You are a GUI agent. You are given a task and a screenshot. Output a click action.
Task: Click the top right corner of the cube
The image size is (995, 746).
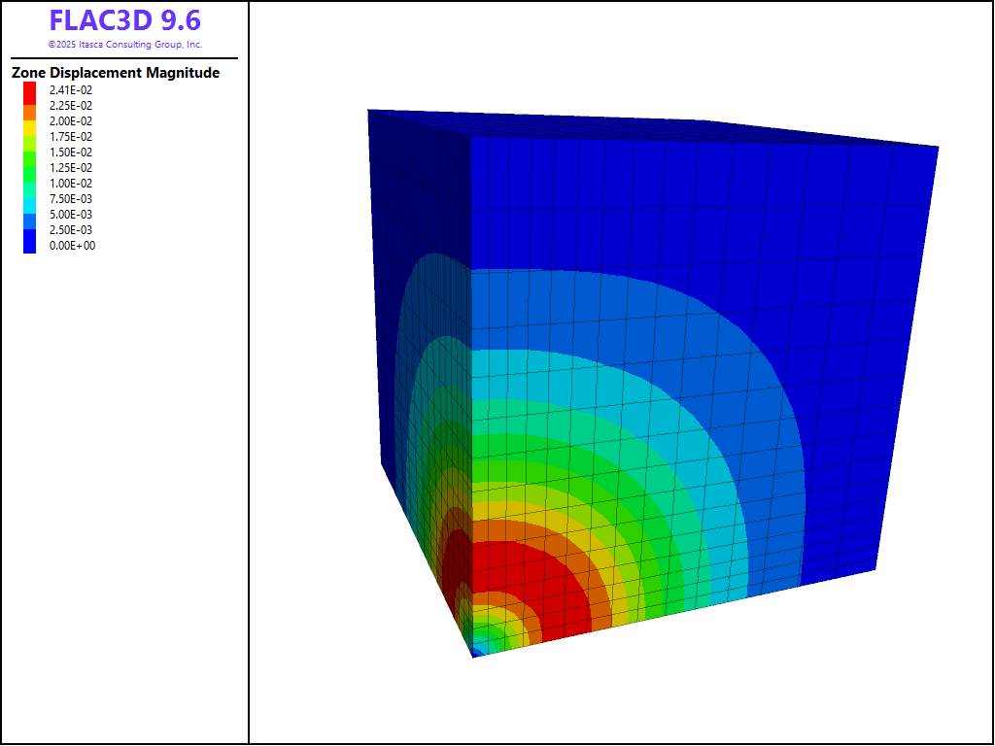938,148
